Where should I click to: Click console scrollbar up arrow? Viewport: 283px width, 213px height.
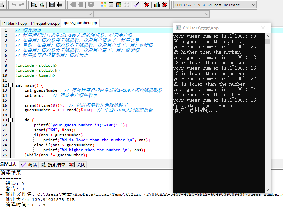pyautogui.click(x=268, y=36)
